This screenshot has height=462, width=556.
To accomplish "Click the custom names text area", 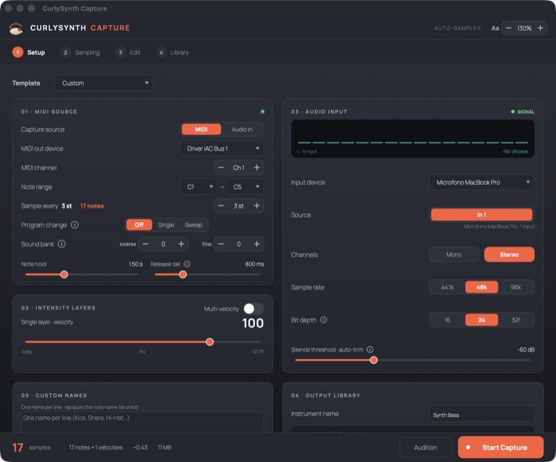I will coord(142,422).
